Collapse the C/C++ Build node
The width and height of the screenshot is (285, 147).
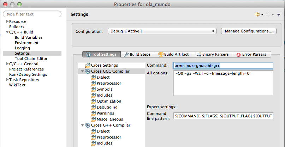7,32
